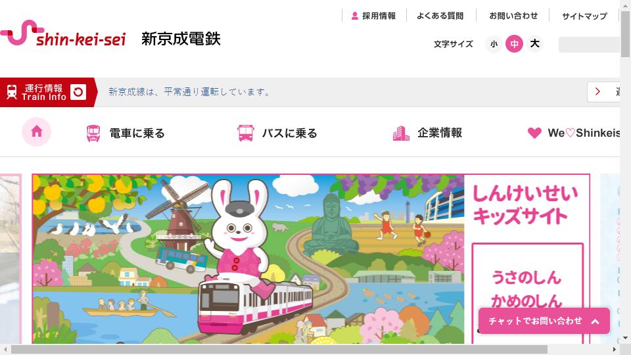
Task: Open the よくある質問 menu item
Action: pyautogui.click(x=440, y=16)
